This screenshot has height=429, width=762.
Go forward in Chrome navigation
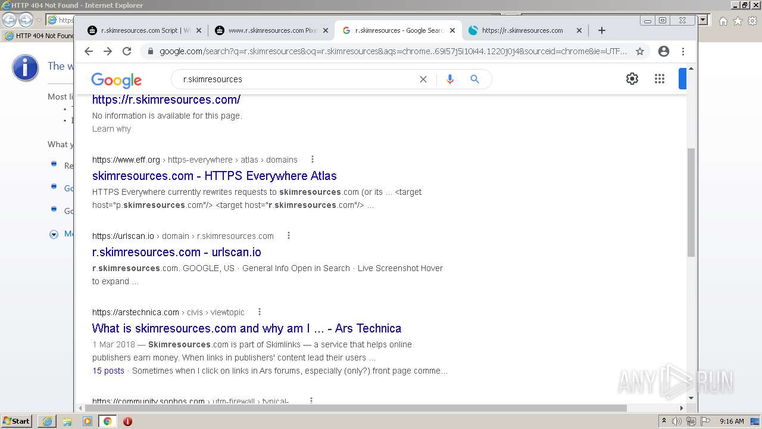click(x=108, y=51)
